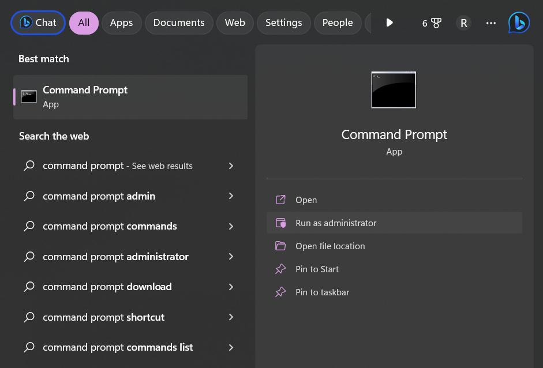
Task: Click the Open file location folder icon
Action: point(280,246)
